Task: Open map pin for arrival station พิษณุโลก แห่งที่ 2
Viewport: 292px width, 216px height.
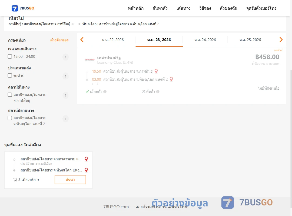Action: (171, 79)
